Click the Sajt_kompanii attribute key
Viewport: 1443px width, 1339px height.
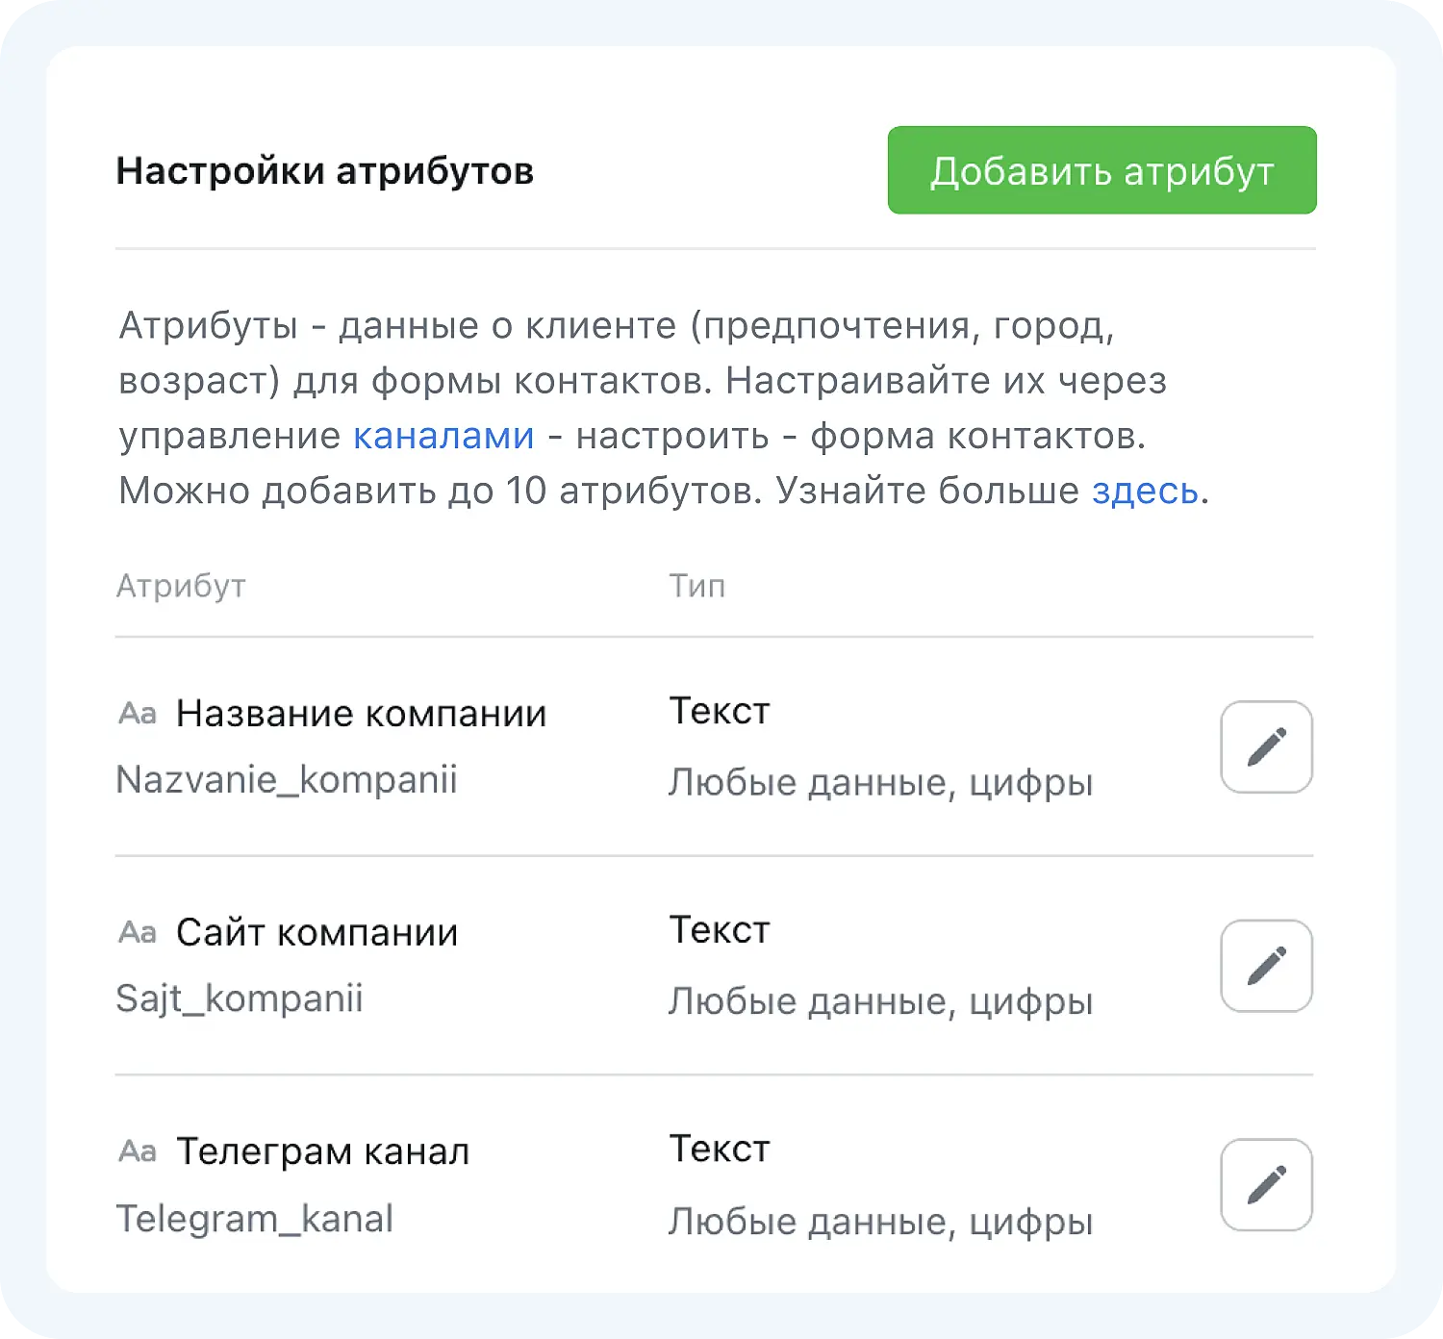point(239,998)
